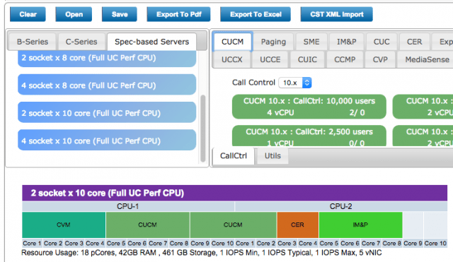Export the layout to Excel
The width and height of the screenshot is (453, 262).
click(x=256, y=14)
